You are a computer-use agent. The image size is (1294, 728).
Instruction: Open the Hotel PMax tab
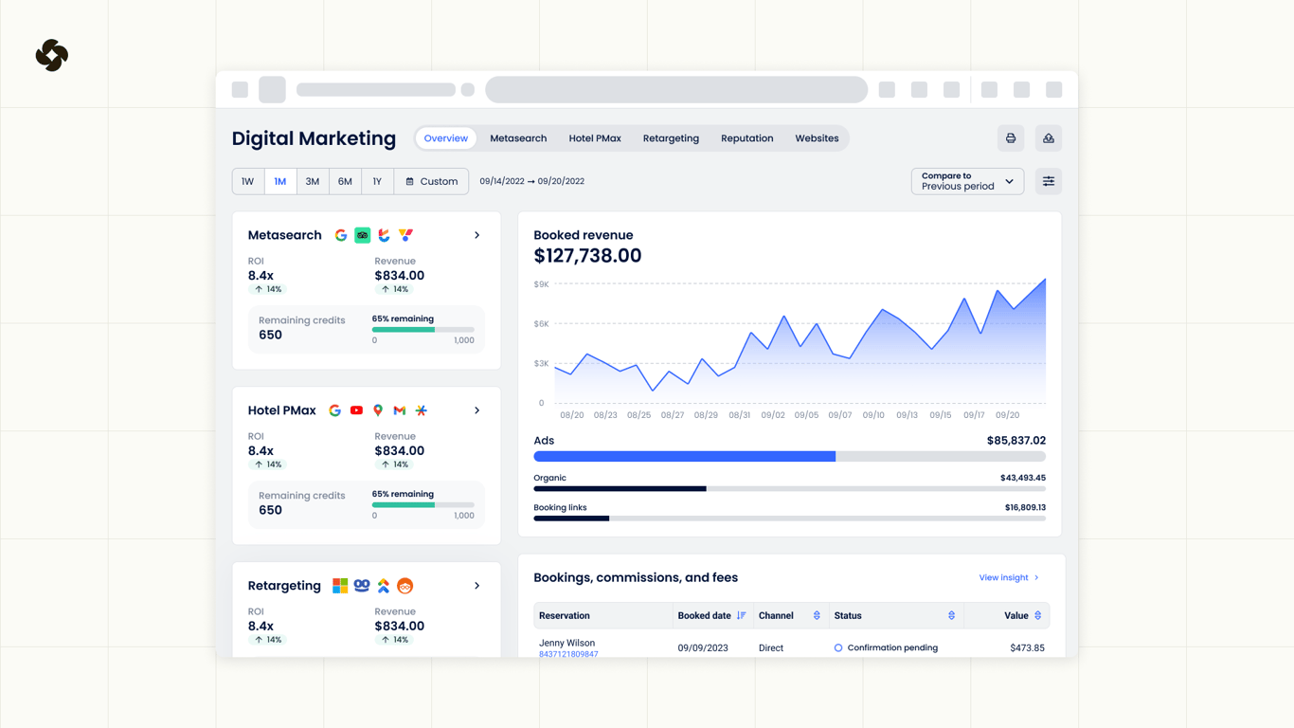coord(595,137)
